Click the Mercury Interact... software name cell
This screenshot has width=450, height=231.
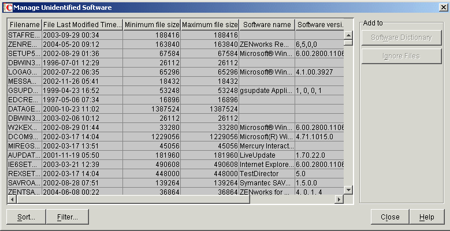[267, 146]
